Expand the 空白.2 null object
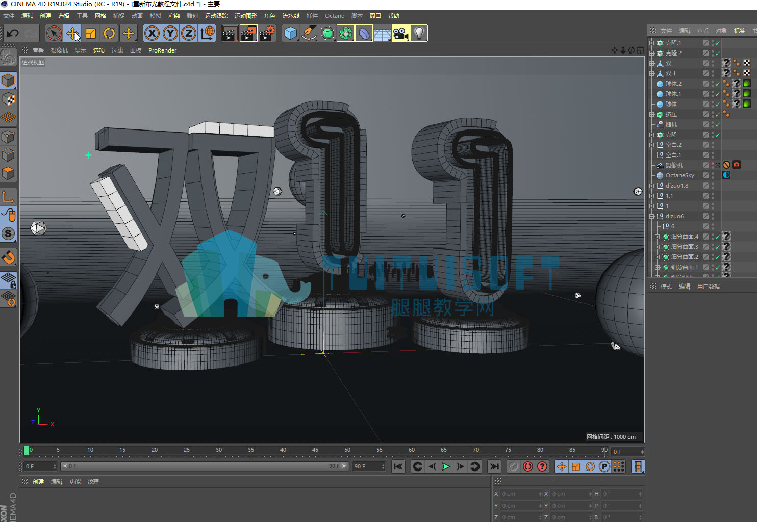 pos(651,145)
